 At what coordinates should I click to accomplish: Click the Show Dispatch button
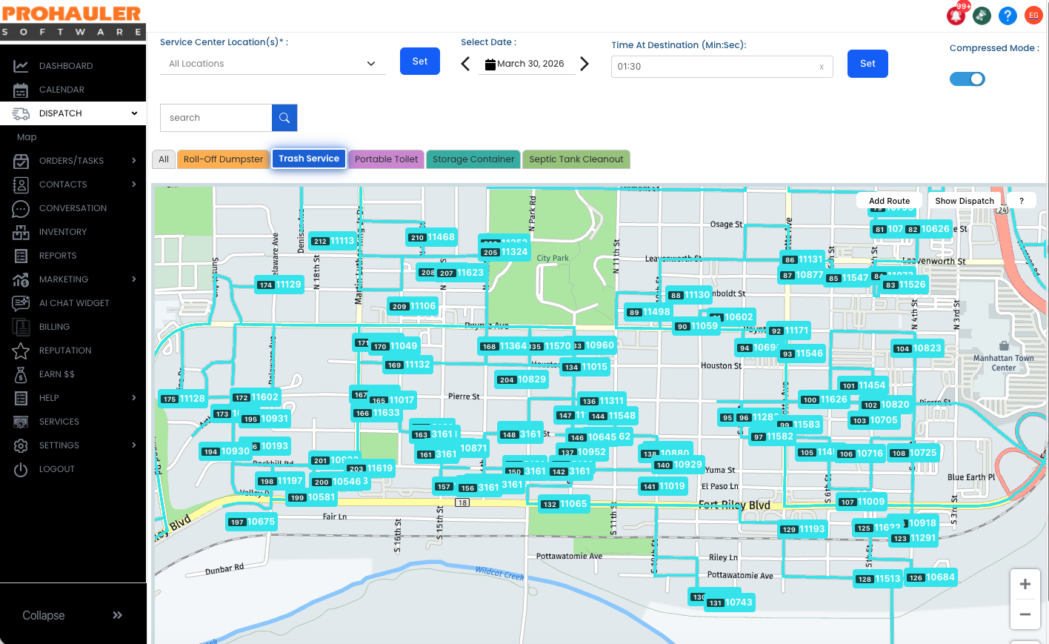965,201
